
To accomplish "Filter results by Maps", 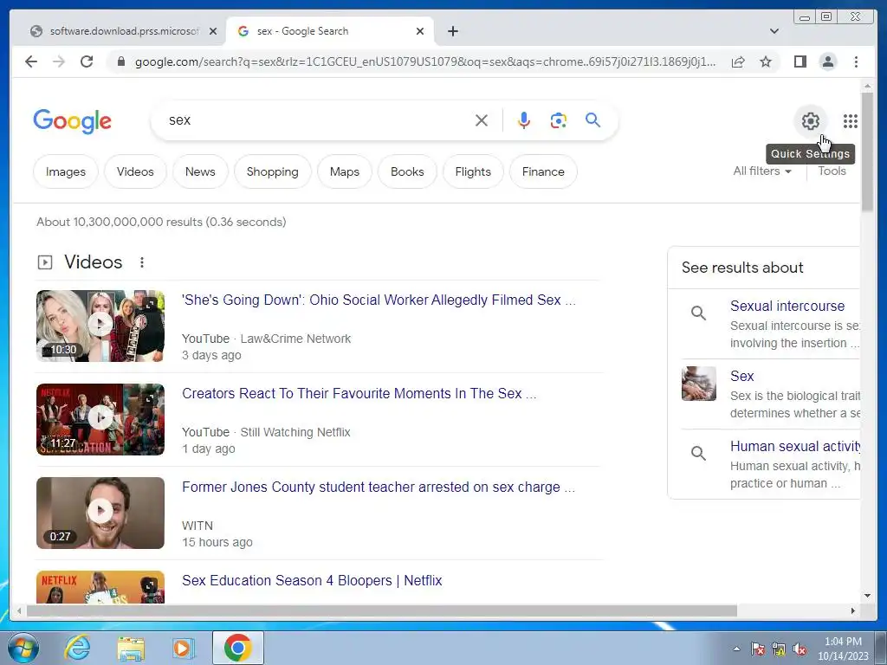I will [x=345, y=171].
